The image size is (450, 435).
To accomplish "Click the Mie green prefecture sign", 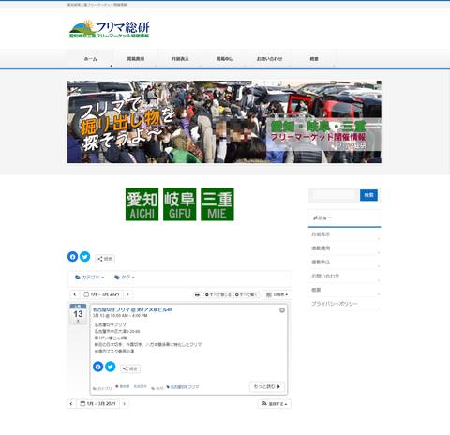I will coord(217,204).
